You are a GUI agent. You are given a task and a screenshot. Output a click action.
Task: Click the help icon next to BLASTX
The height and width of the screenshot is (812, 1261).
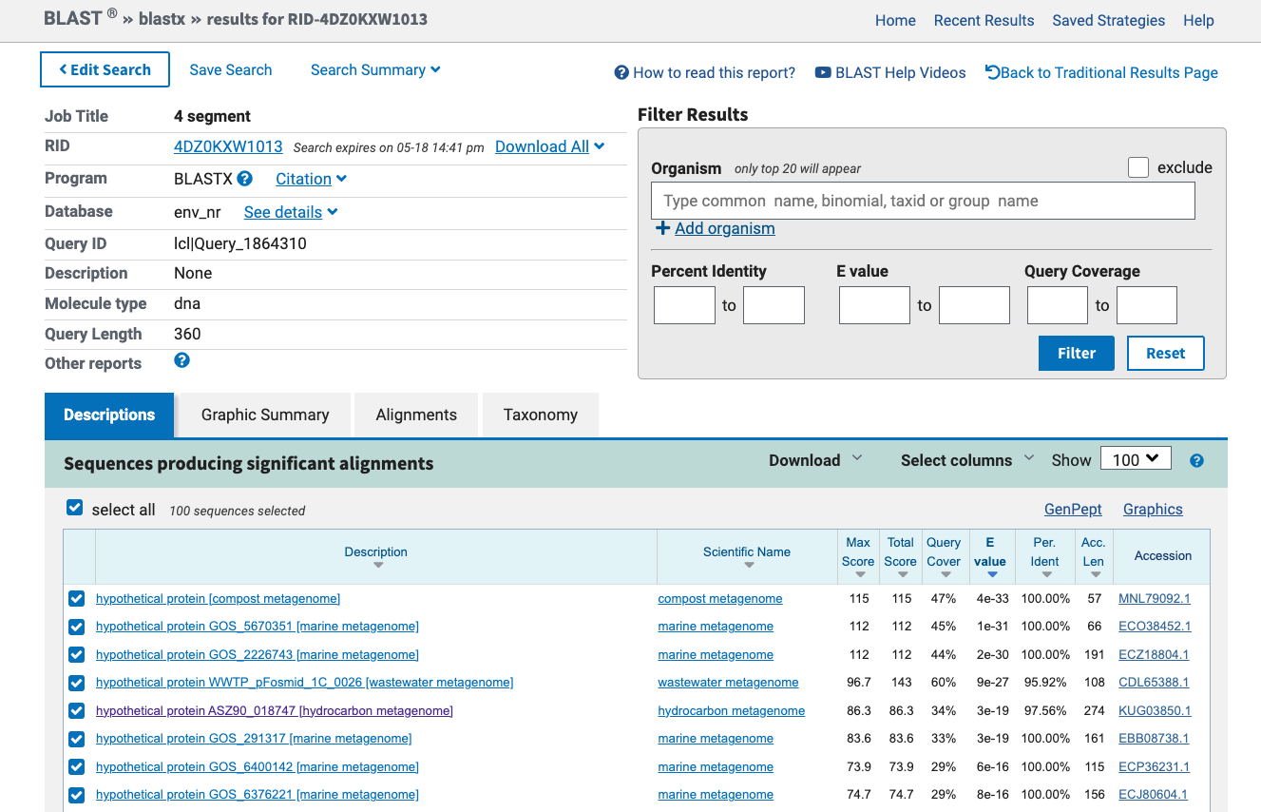244,178
